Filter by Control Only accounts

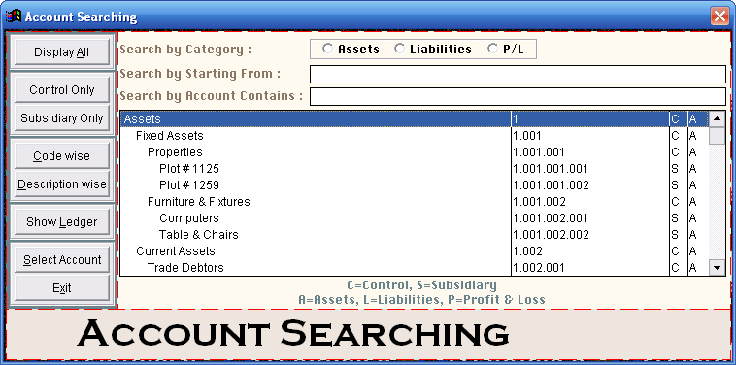(62, 89)
